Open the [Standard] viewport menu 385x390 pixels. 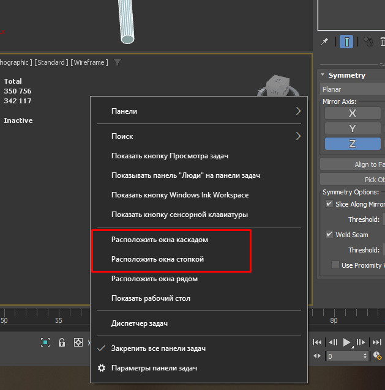coord(51,62)
